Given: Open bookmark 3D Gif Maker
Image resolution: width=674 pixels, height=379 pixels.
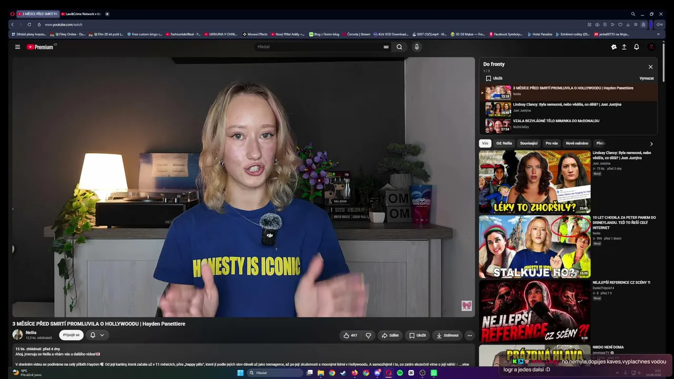Looking at the screenshot, I should pyautogui.click(x=468, y=34).
